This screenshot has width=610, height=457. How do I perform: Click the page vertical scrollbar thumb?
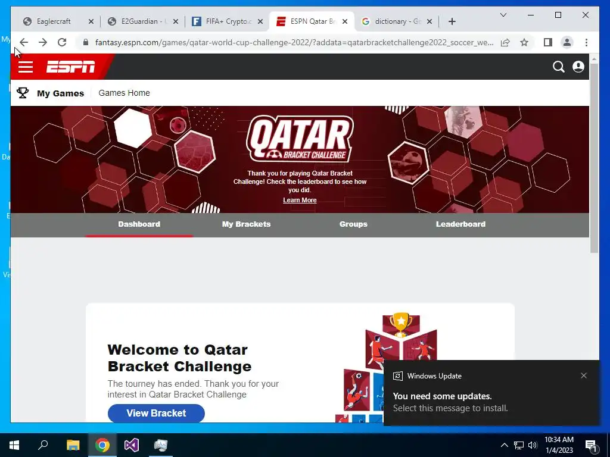click(x=594, y=157)
